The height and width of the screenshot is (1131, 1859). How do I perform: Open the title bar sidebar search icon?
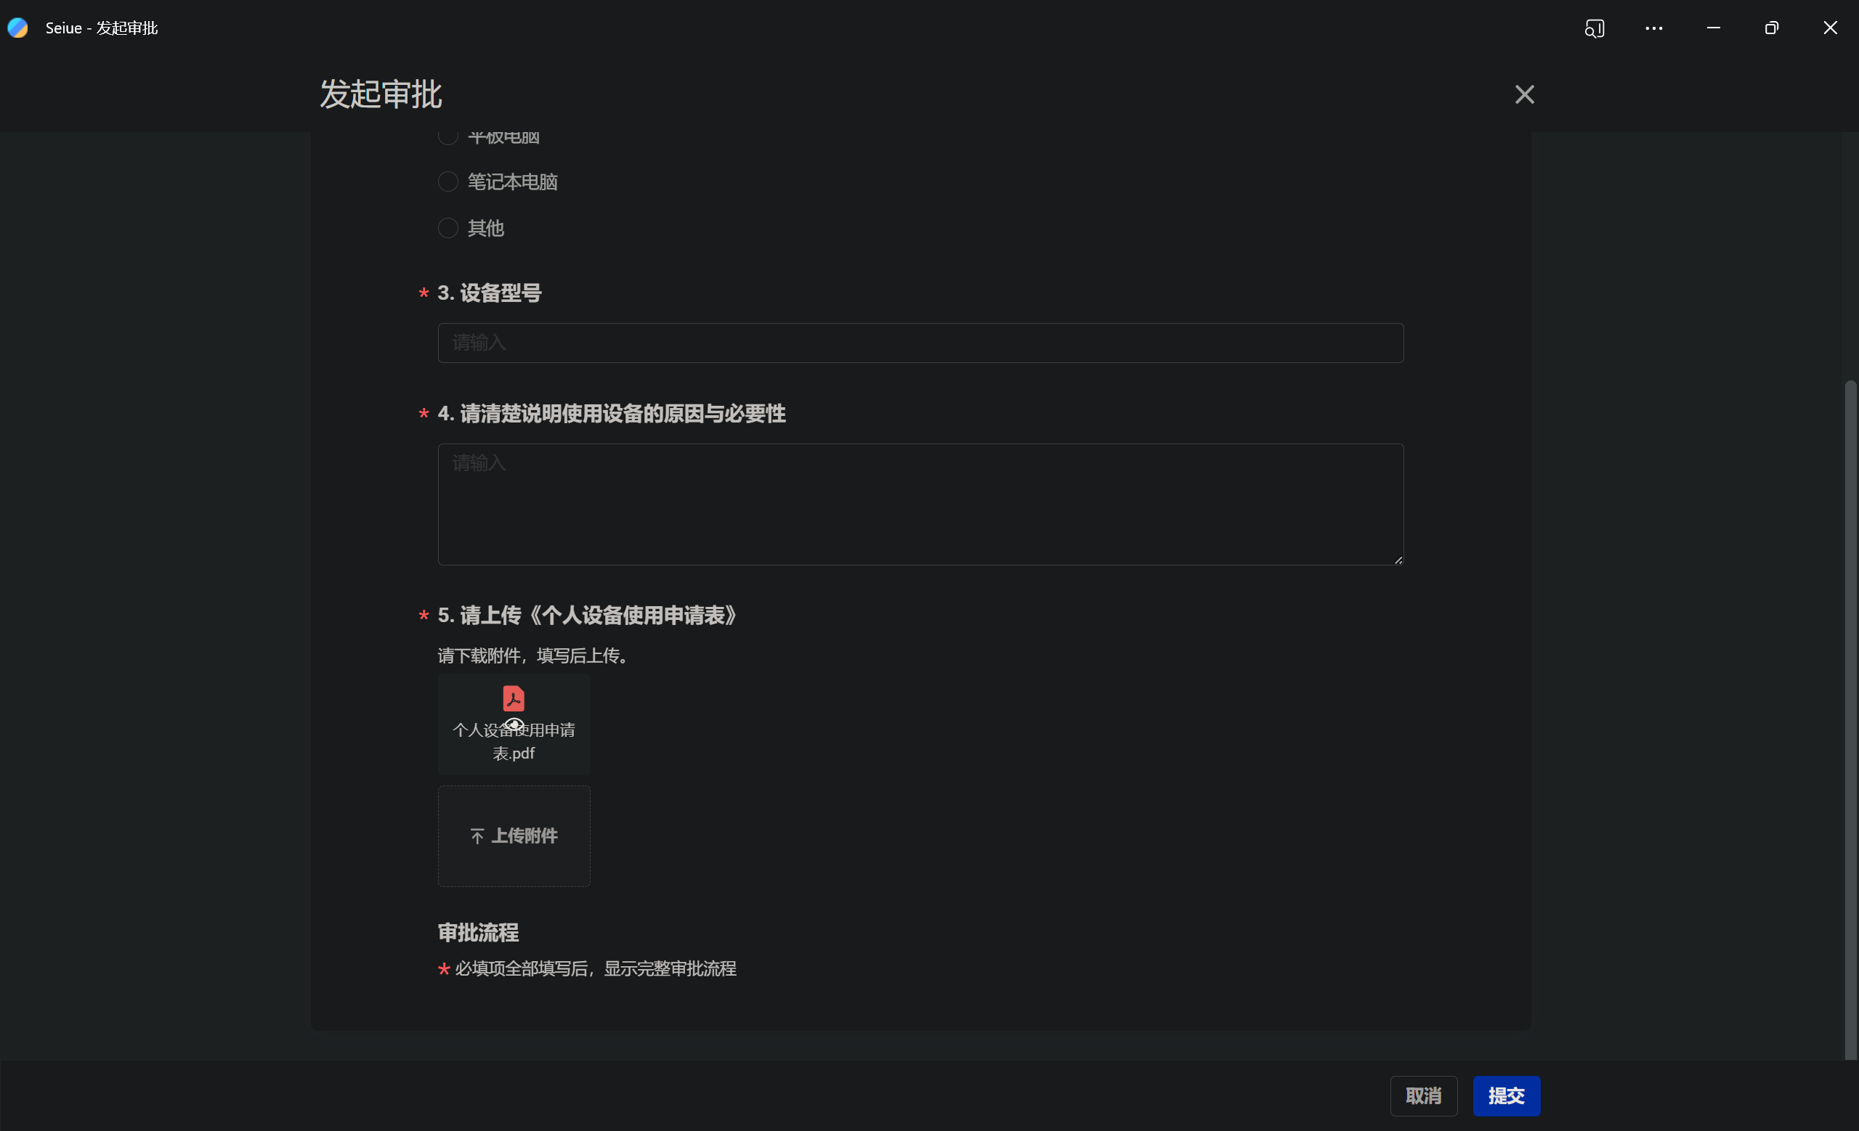click(x=1594, y=28)
